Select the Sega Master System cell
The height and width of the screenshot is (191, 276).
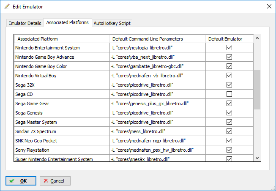tap(62, 122)
